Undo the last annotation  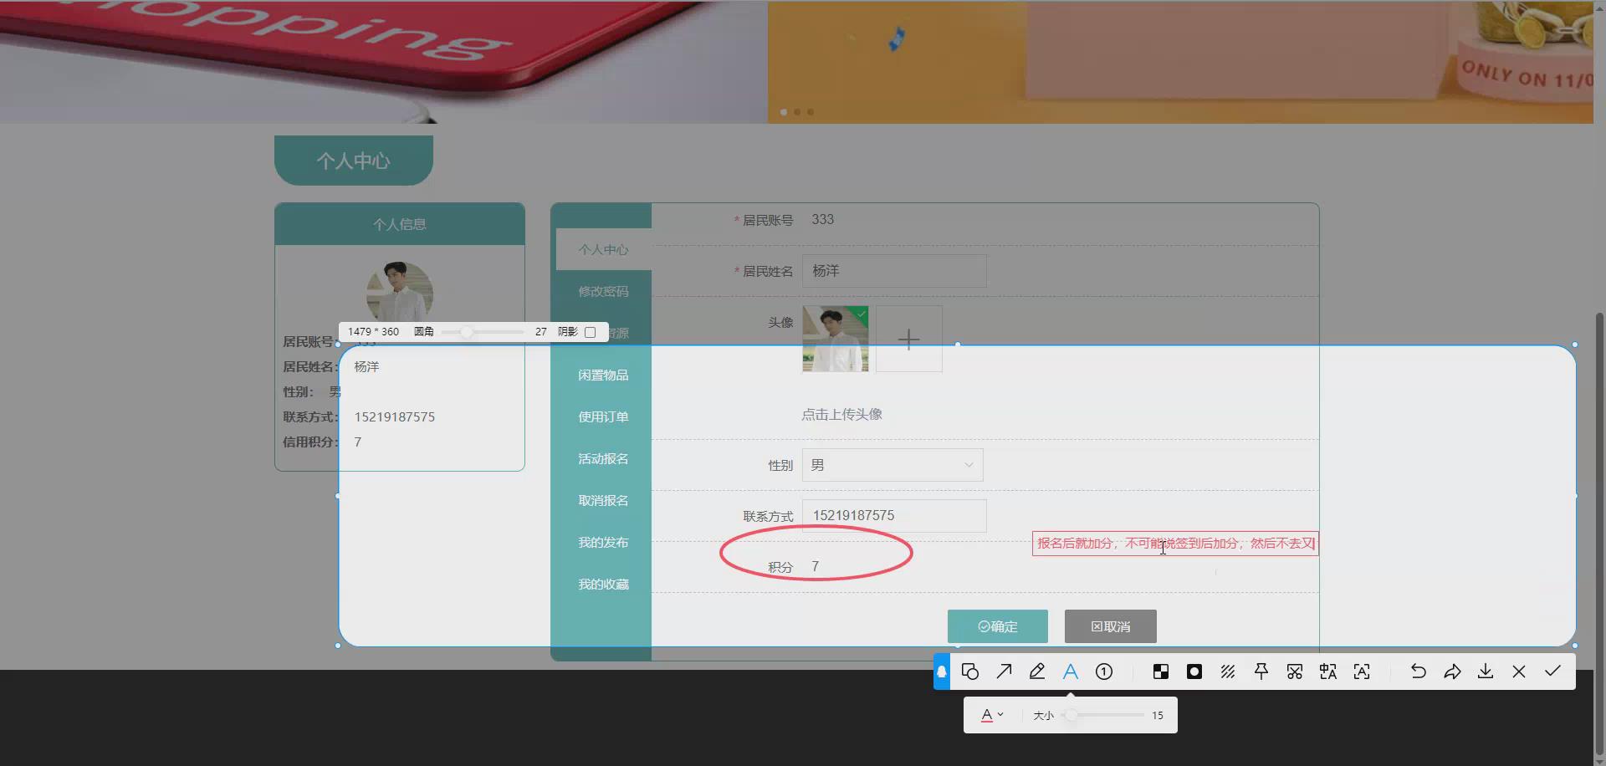coord(1419,672)
